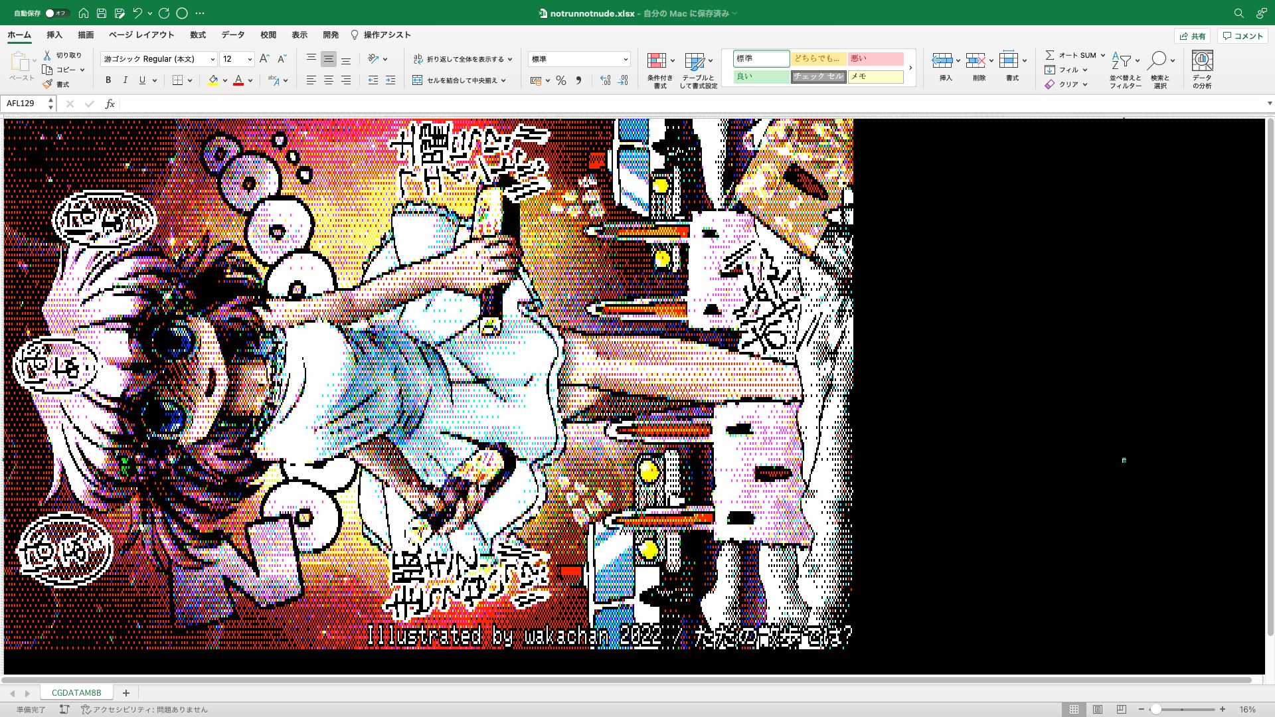Click the 共有 share button

[1193, 37]
